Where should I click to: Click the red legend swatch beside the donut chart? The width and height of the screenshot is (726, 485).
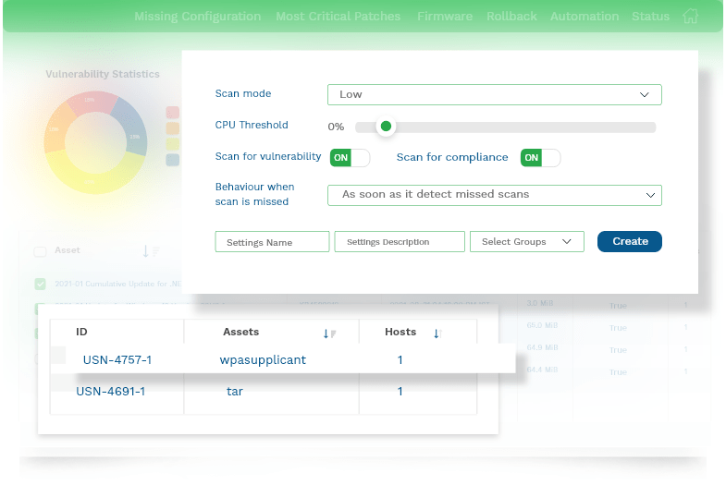click(x=173, y=113)
